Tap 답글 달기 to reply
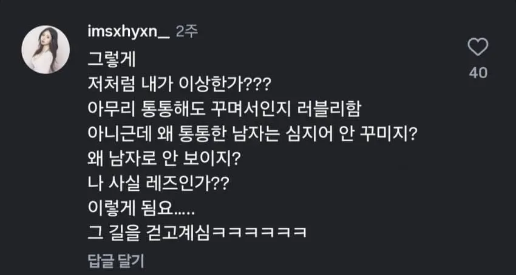 (116, 260)
